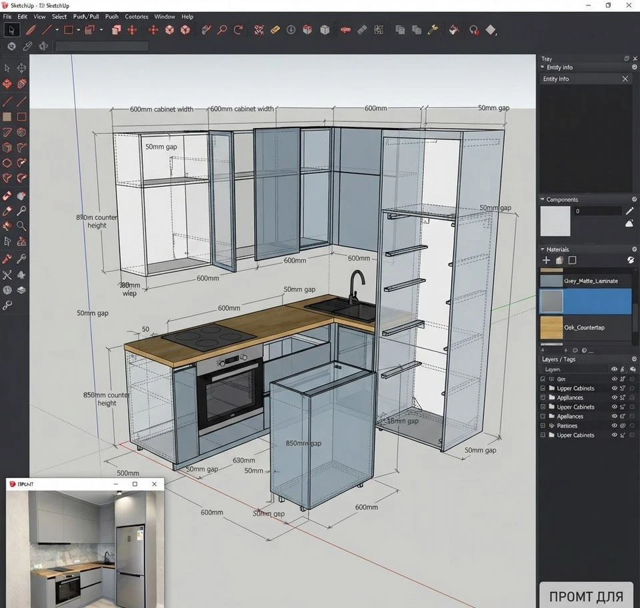This screenshot has height=608, width=640.
Task: Open the File menu
Action: pyautogui.click(x=7, y=17)
